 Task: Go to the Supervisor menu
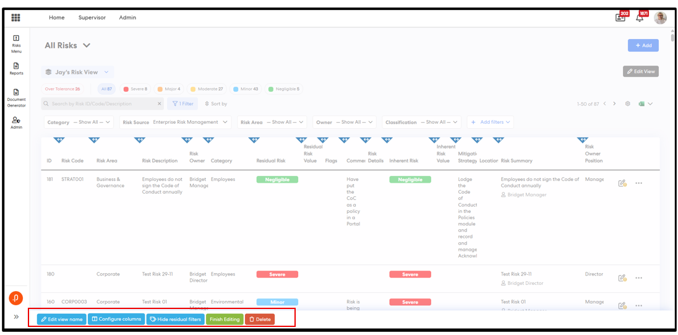coord(92,18)
